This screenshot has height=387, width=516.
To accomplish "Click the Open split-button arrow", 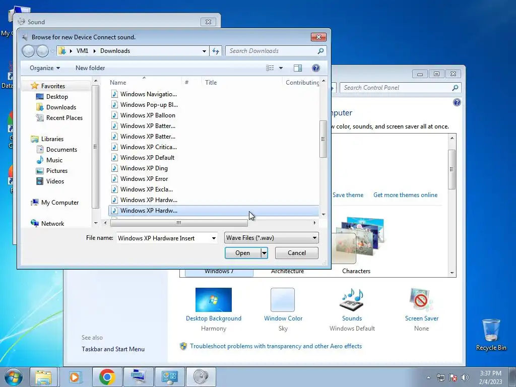I will 264,253.
